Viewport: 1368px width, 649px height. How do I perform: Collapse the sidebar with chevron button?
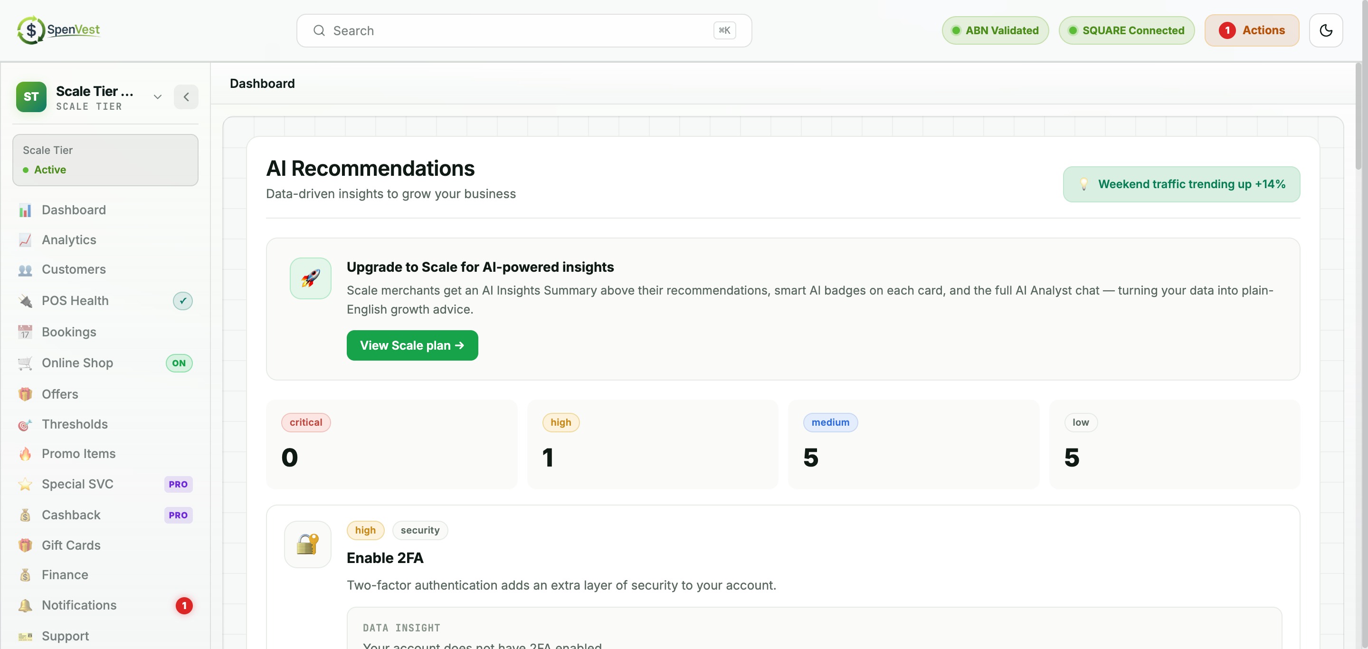click(x=186, y=96)
